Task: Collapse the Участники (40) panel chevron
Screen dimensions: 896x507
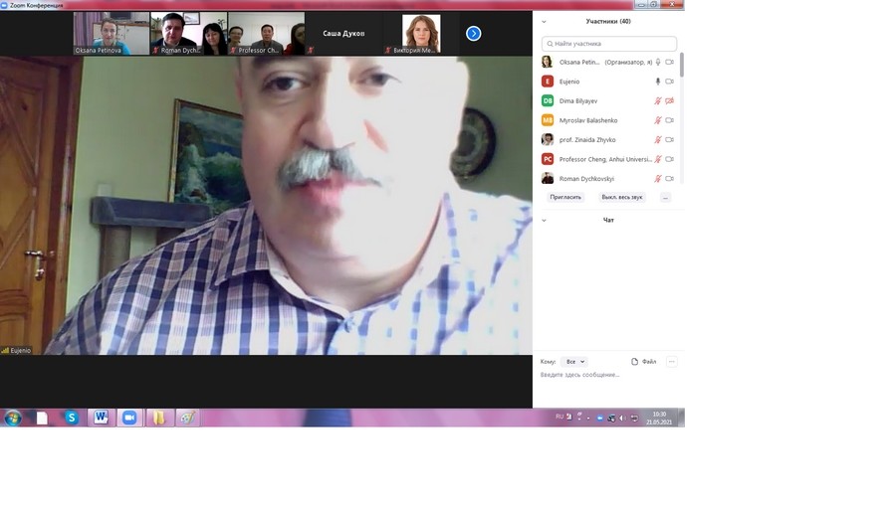Action: [x=544, y=22]
